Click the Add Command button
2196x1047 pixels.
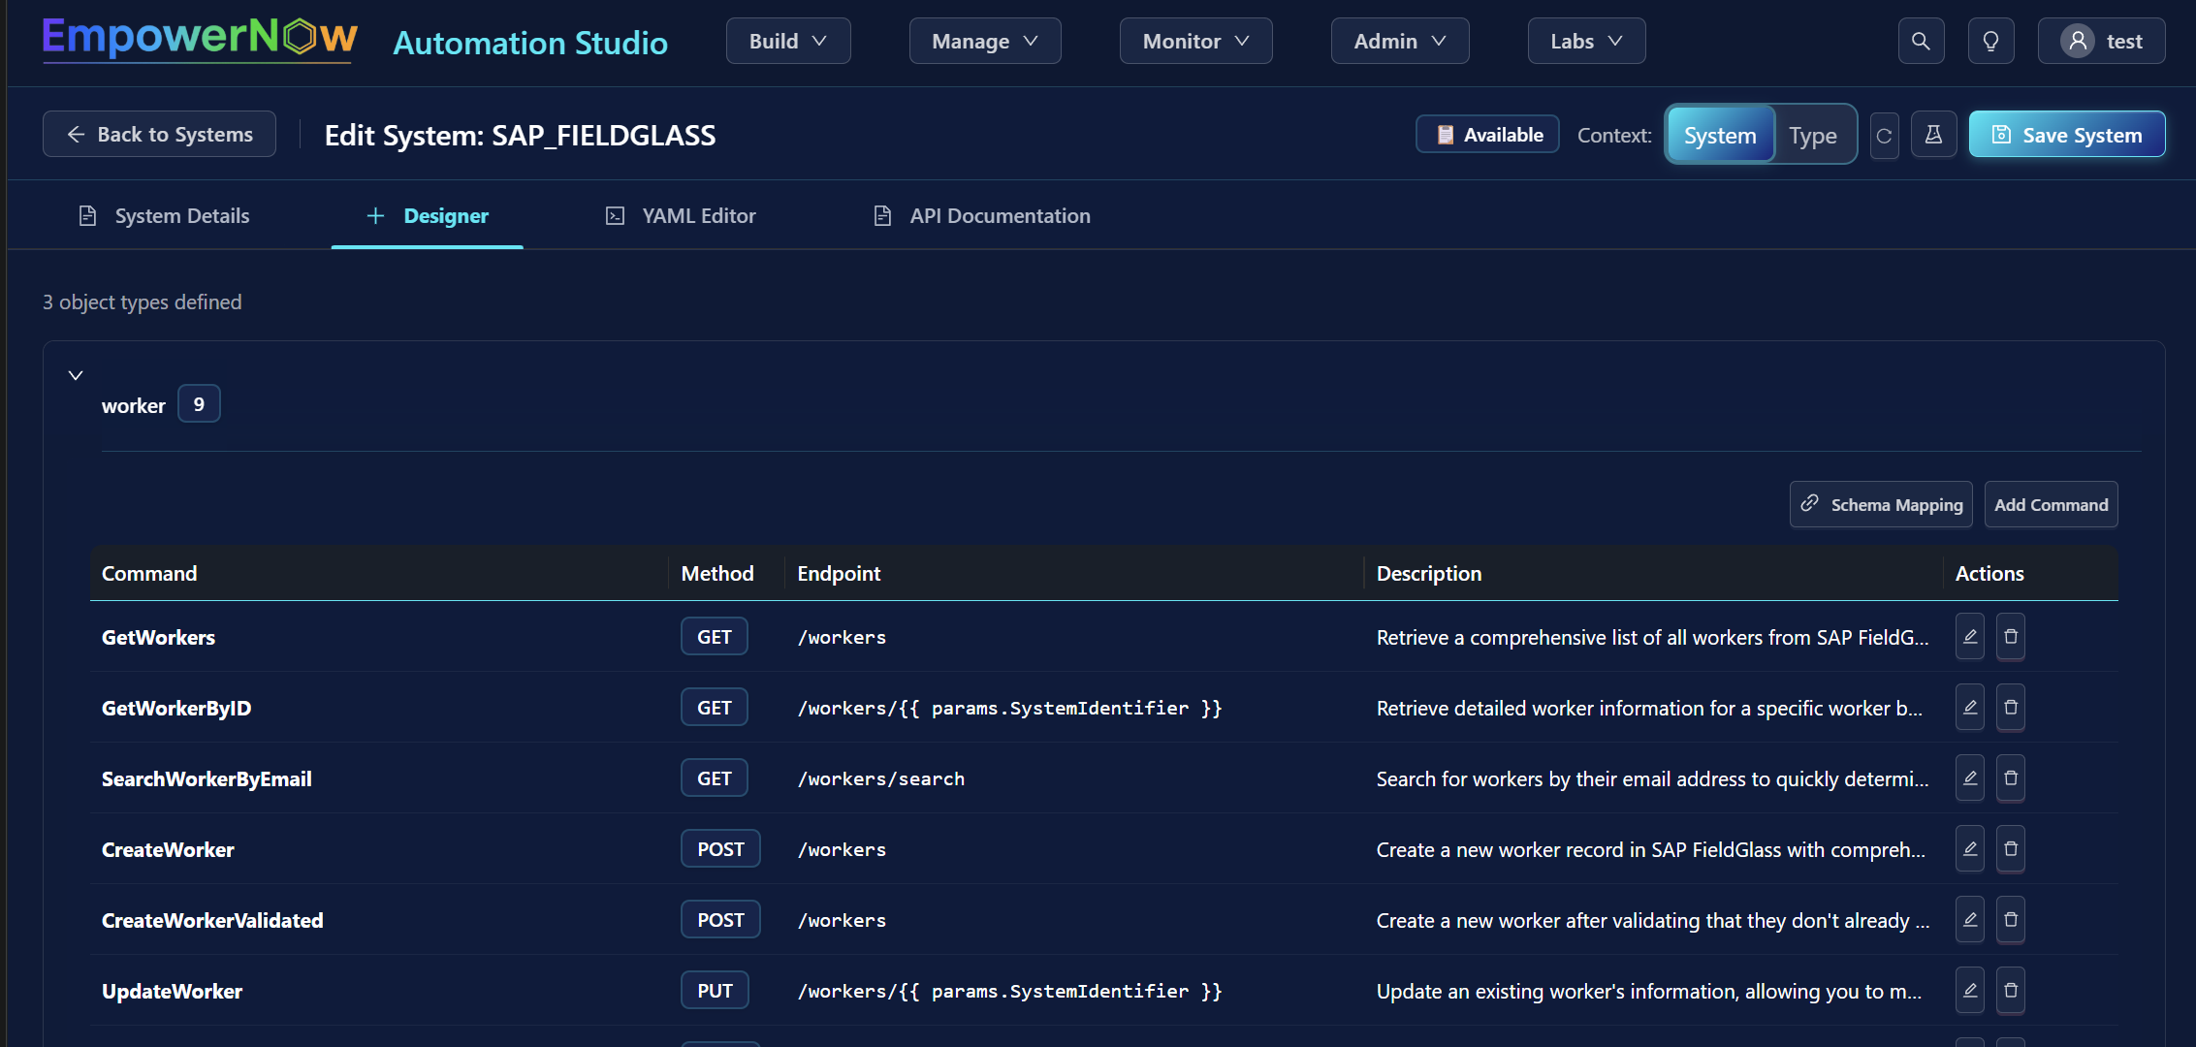click(2051, 504)
